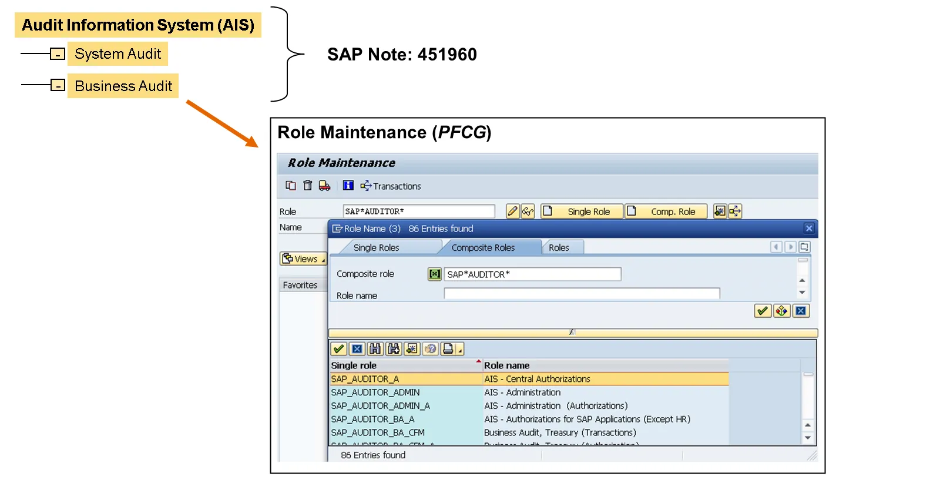Image resolution: width=940 pixels, height=480 pixels.
Task: Open the print dropdown arrow
Action: pyautogui.click(x=460, y=351)
